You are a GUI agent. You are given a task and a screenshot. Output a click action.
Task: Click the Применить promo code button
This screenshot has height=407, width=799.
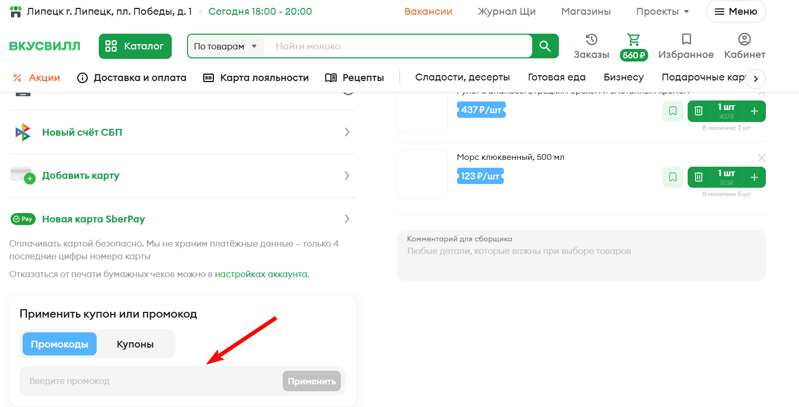click(x=312, y=381)
